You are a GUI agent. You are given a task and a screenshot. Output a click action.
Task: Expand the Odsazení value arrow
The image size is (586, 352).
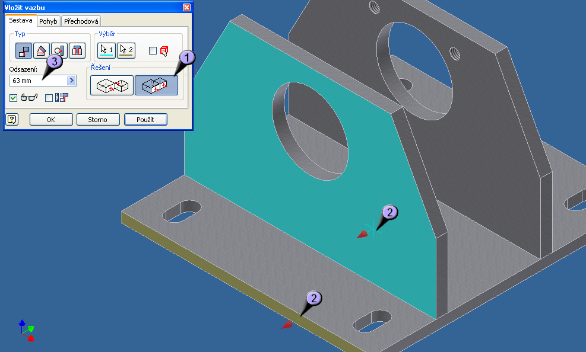tap(72, 80)
